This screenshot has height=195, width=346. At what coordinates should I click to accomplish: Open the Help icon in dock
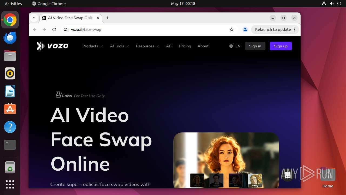pyautogui.click(x=10, y=127)
